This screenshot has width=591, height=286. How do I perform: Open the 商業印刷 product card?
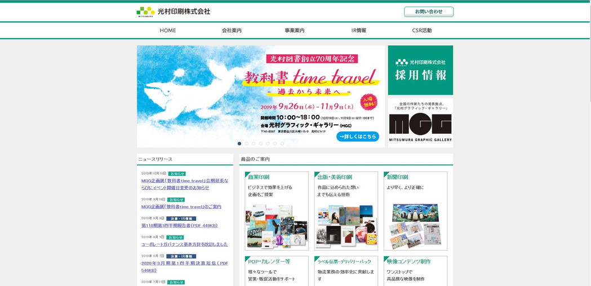[x=277, y=211]
